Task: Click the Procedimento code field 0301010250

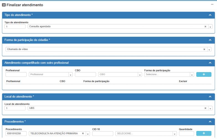Action: click(x=16, y=133)
